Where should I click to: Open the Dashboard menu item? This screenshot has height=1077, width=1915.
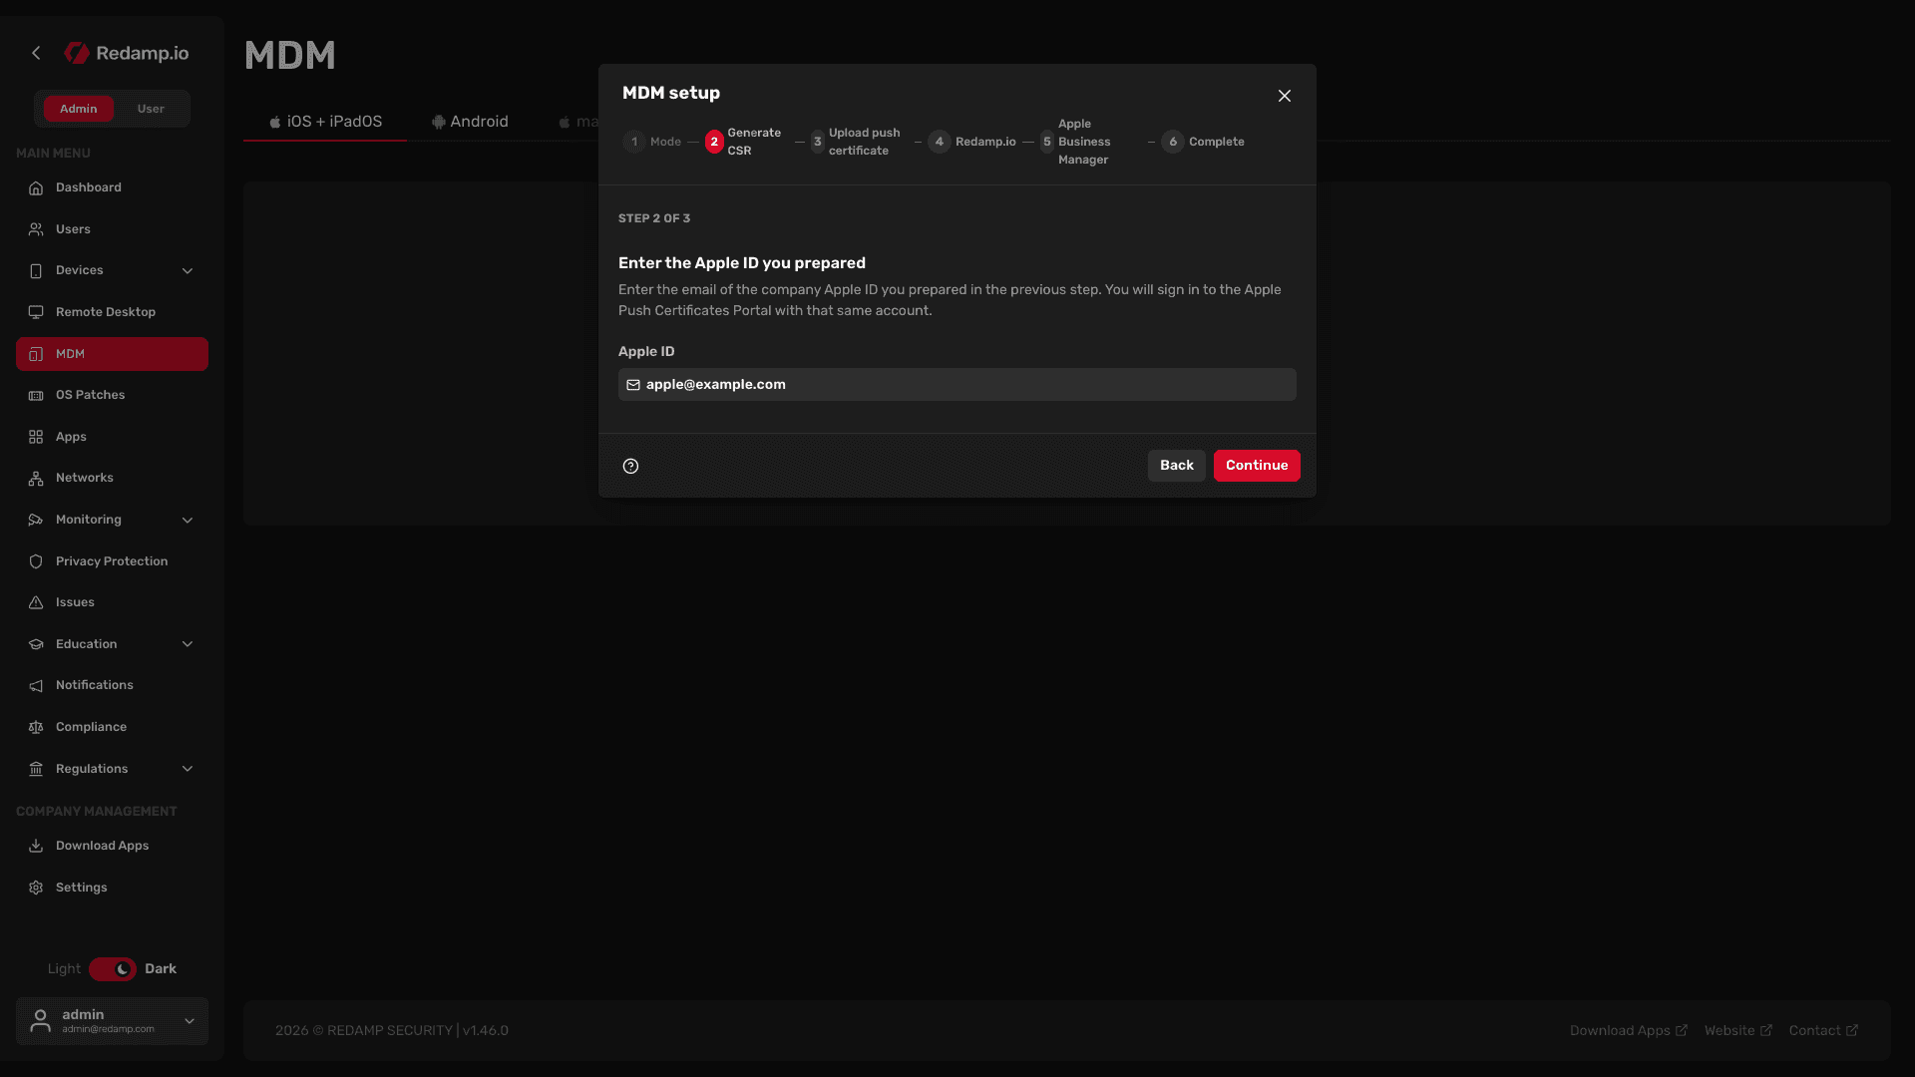(112, 187)
